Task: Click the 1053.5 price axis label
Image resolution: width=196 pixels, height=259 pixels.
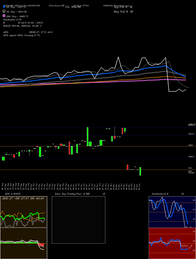Action: coord(191,134)
